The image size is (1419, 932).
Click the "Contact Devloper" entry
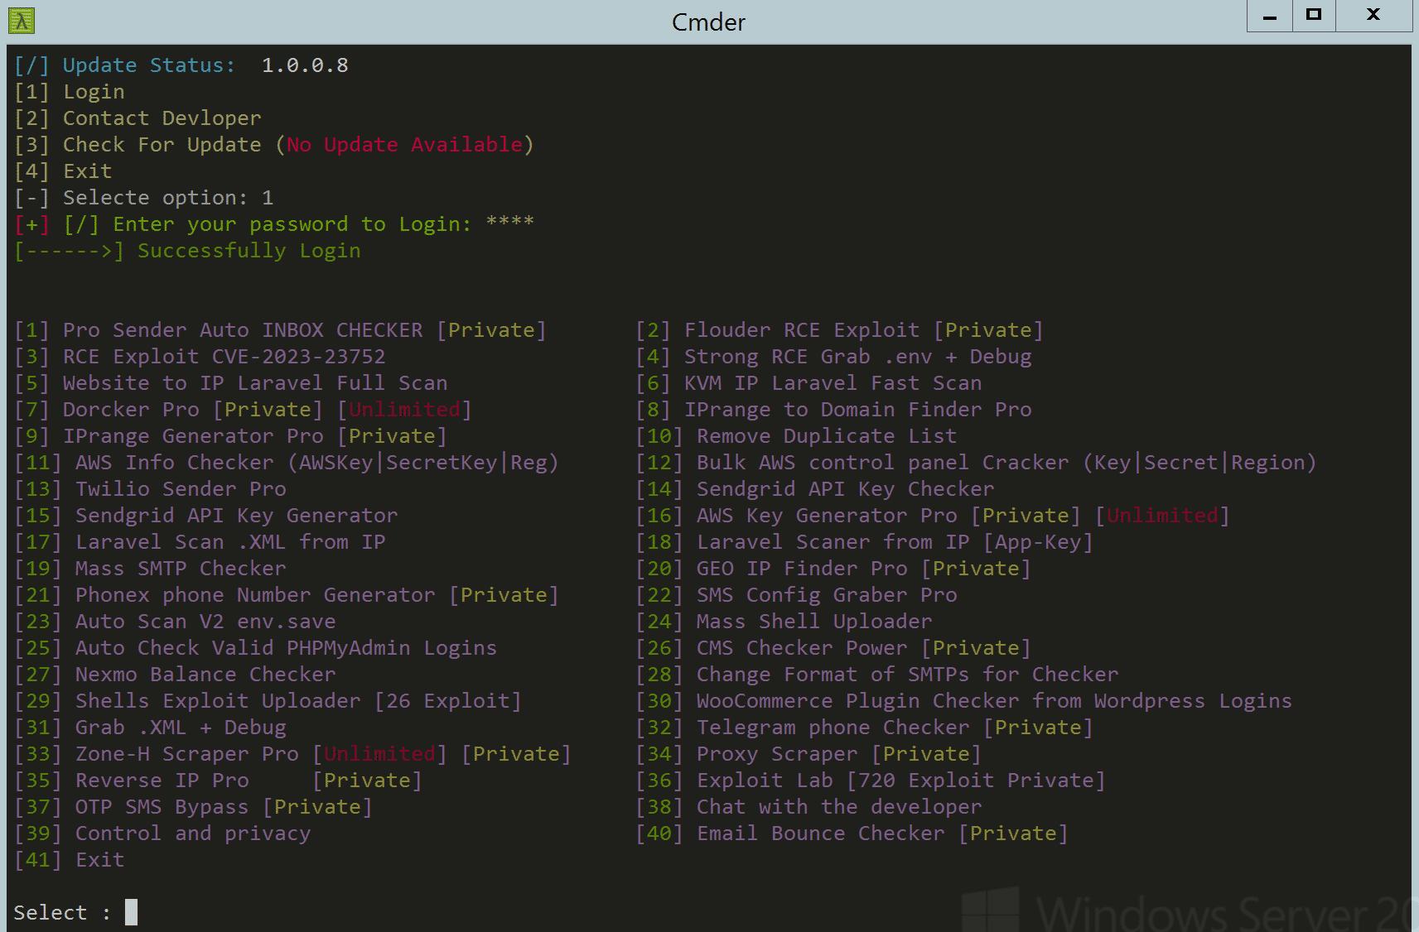point(138,118)
